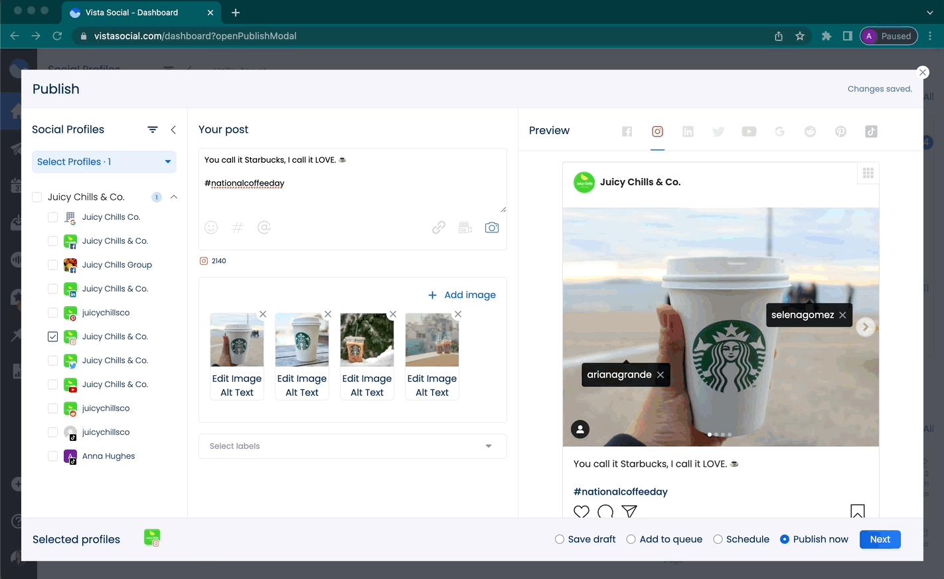Collapse the Juicy Chills & Co. group
Image resolution: width=944 pixels, height=579 pixels.
tap(174, 197)
